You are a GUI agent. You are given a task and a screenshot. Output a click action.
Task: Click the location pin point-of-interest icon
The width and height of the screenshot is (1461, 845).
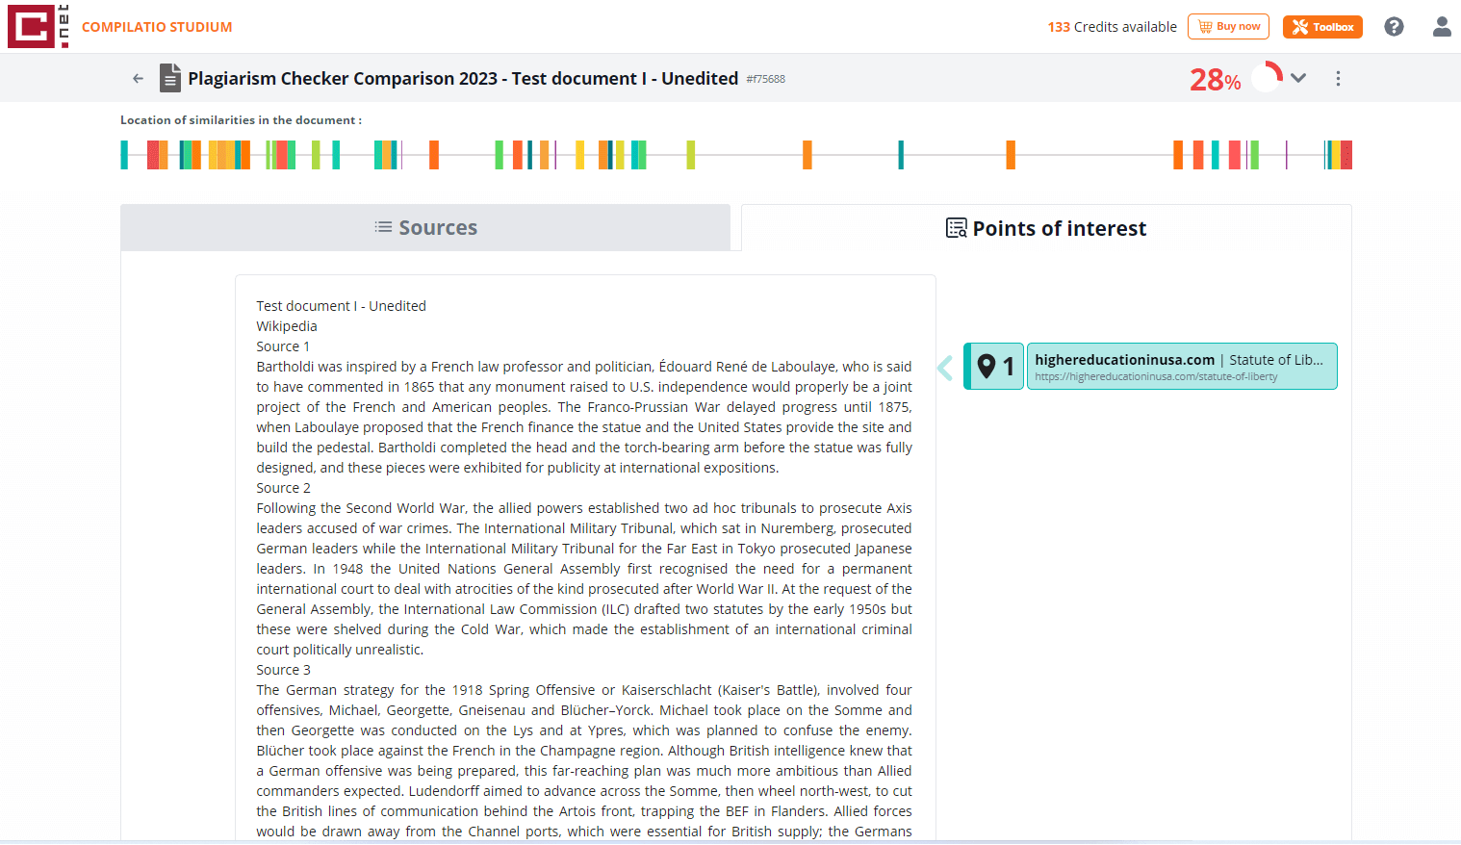[987, 367]
